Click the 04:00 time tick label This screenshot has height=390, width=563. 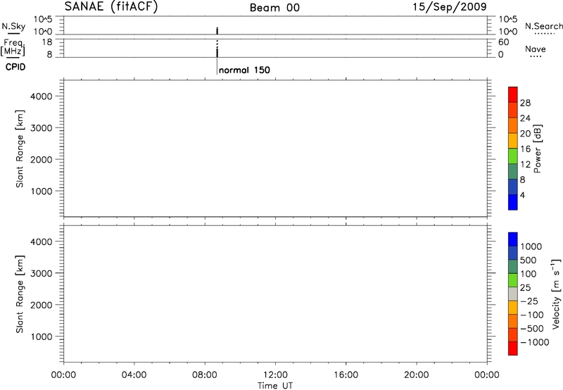click(134, 375)
